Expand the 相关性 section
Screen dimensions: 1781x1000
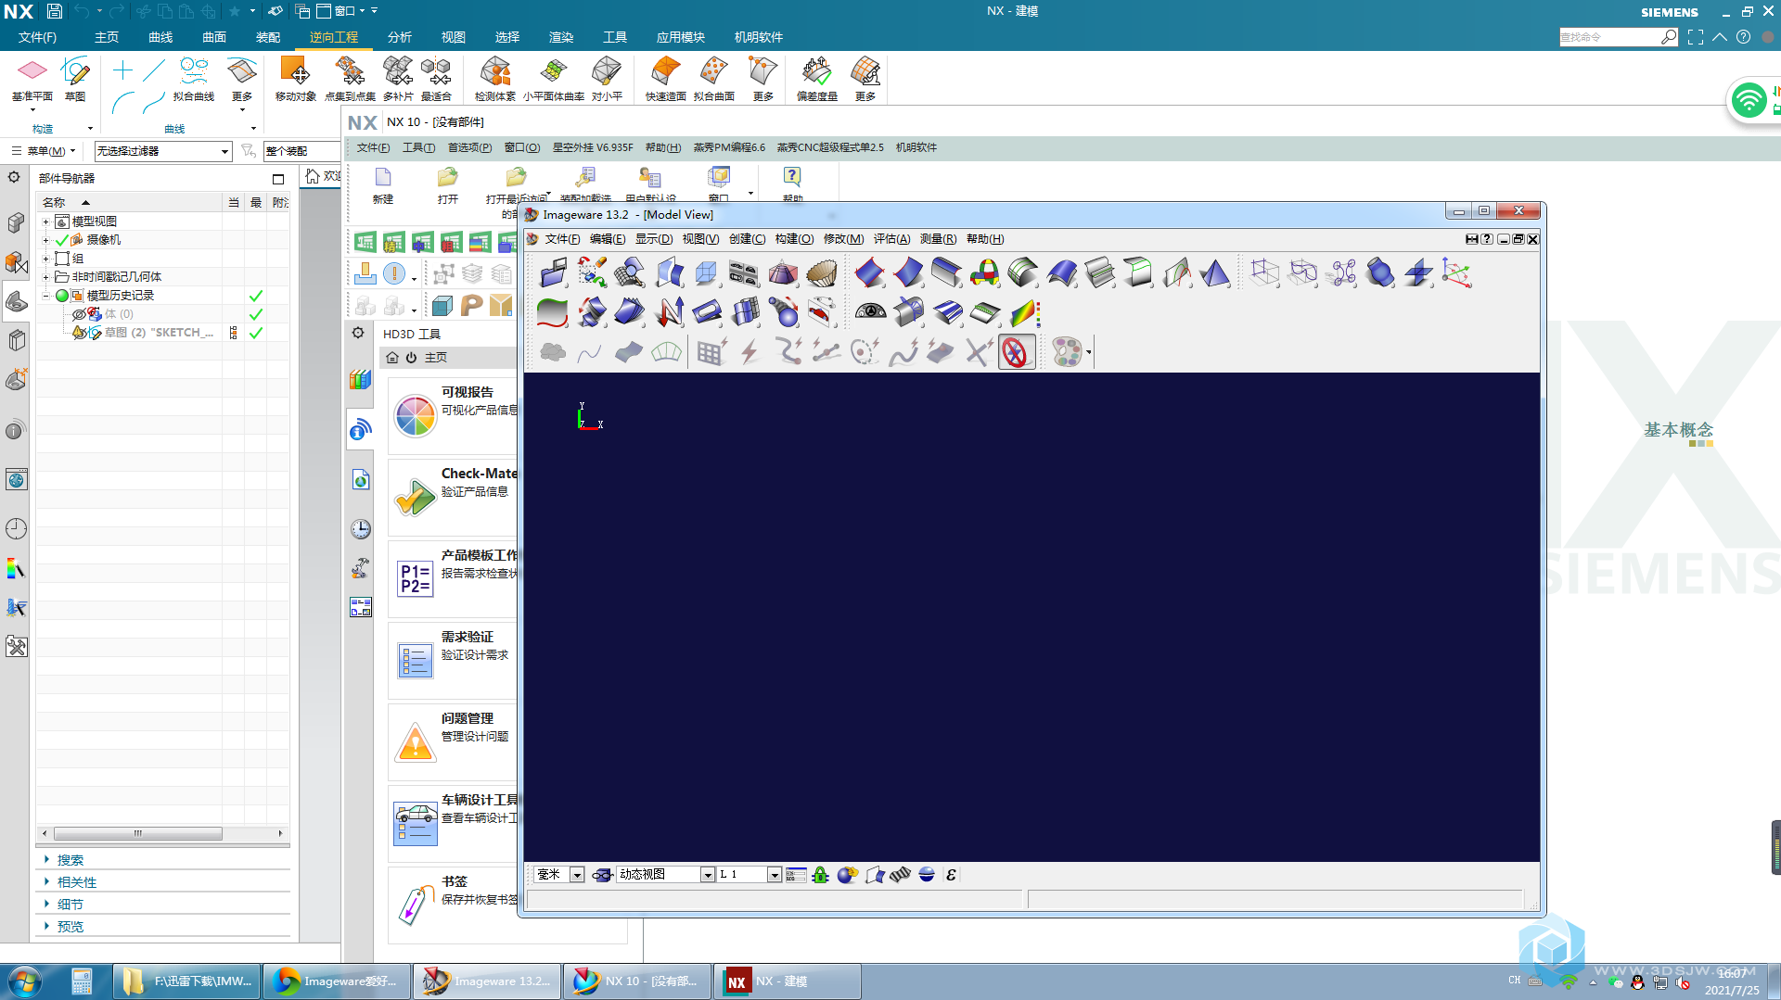46,882
